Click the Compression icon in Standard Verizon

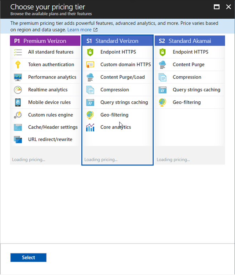(x=90, y=90)
